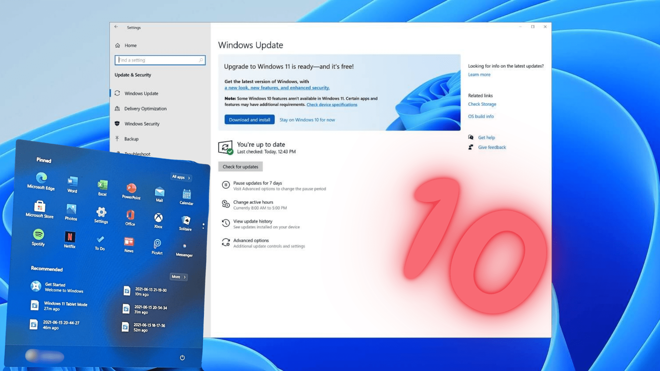The height and width of the screenshot is (371, 660).
Task: Select Delivery Optimization in the sidebar
Action: [x=145, y=109]
